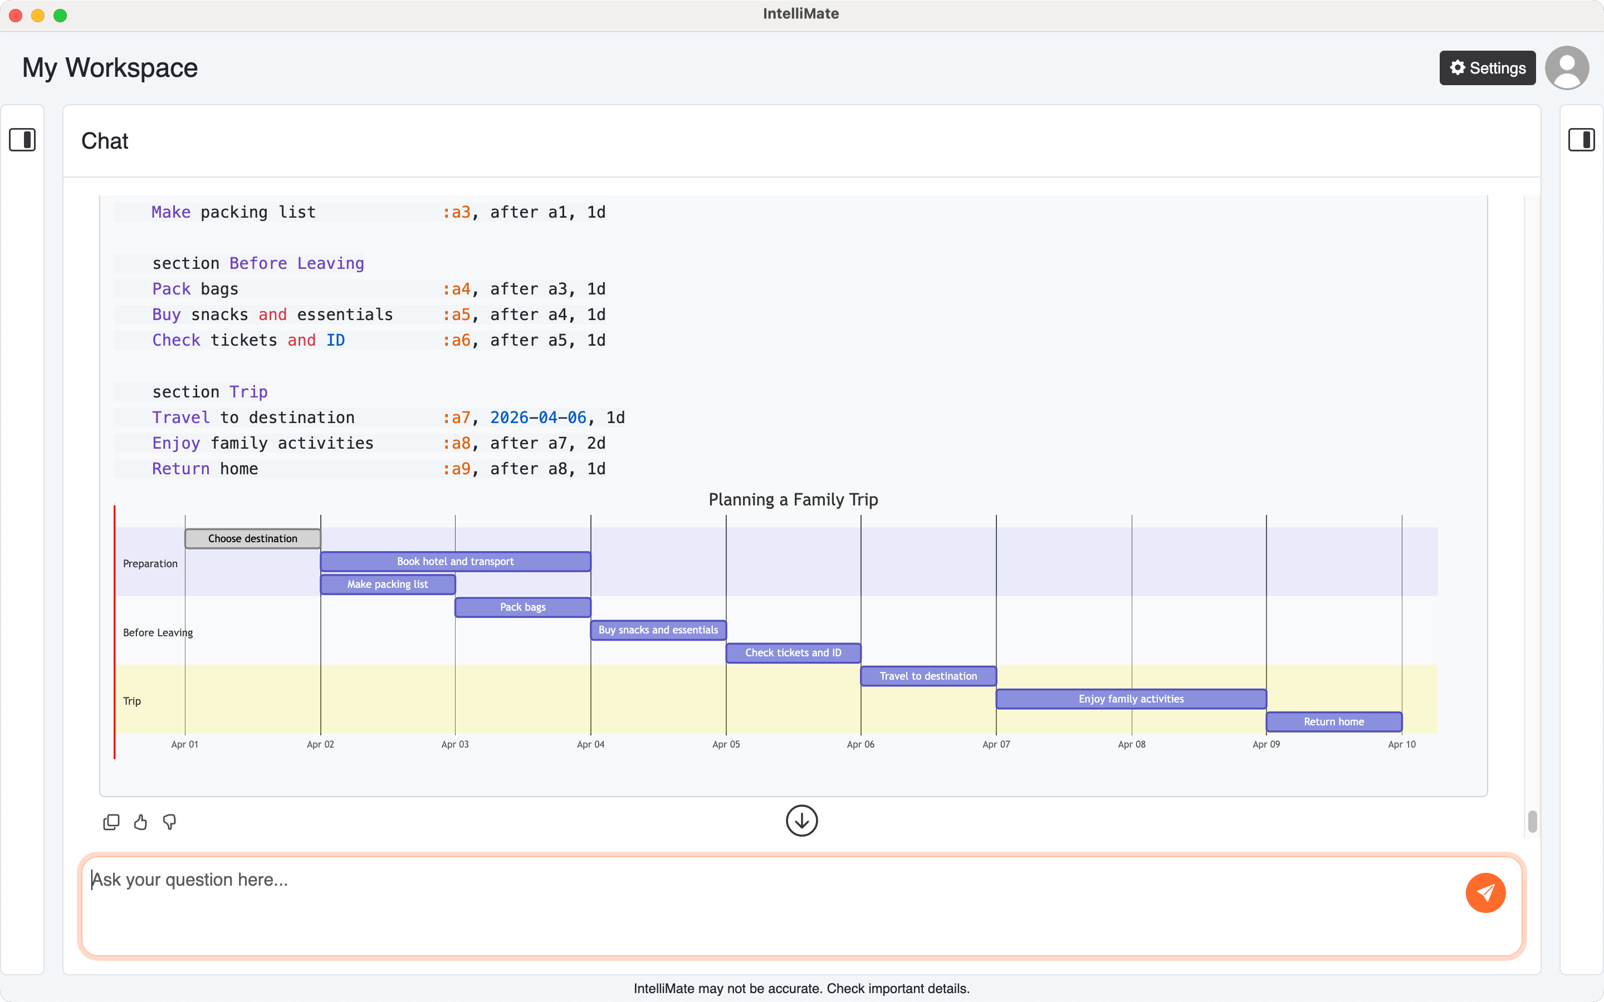This screenshot has width=1604, height=1002.
Task: Give thumbs down feedback on the reply
Action: [x=170, y=822]
